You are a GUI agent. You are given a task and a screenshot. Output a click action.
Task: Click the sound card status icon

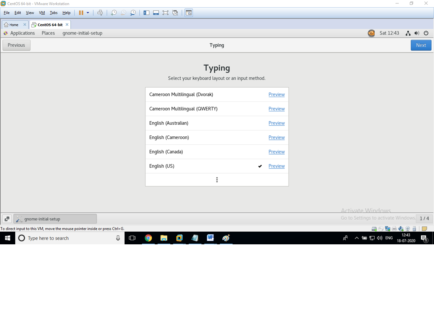[401, 229]
